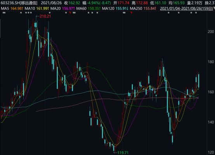Toggle the MA10 moving average label
Viewport: 215px width, 155px height.
click(x=30, y=9)
